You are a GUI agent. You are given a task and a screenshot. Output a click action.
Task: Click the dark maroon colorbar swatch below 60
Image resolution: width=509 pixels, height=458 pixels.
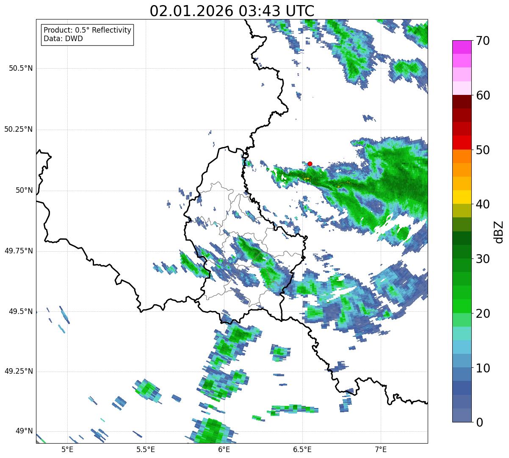click(x=462, y=102)
